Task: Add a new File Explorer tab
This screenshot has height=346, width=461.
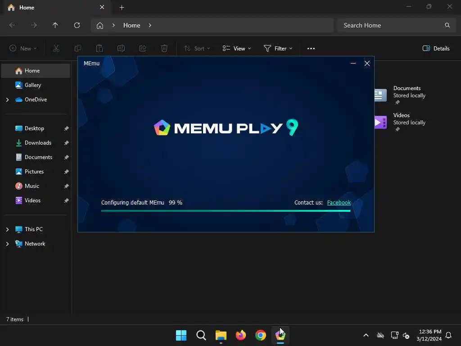Action: 122,7
